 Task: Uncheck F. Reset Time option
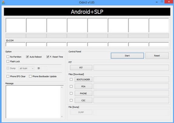(48, 57)
